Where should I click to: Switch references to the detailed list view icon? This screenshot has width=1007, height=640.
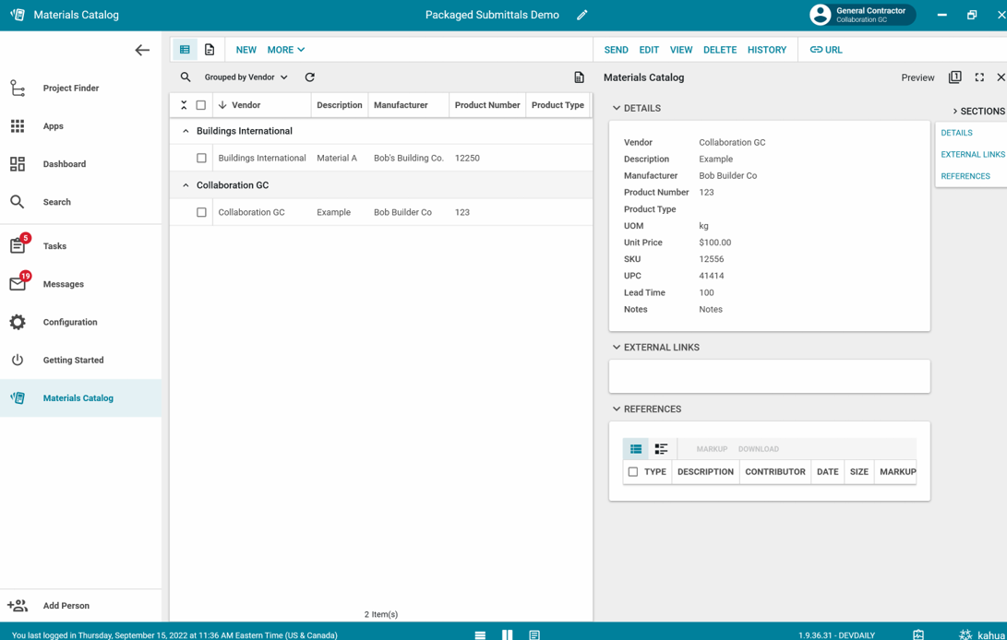661,449
